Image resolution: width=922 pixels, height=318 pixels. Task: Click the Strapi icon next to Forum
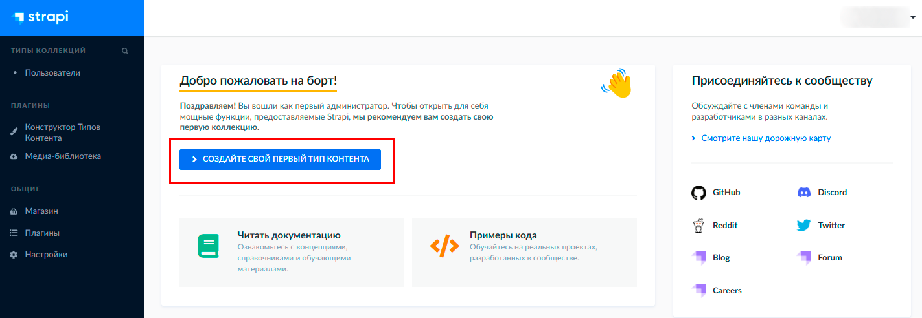point(804,258)
